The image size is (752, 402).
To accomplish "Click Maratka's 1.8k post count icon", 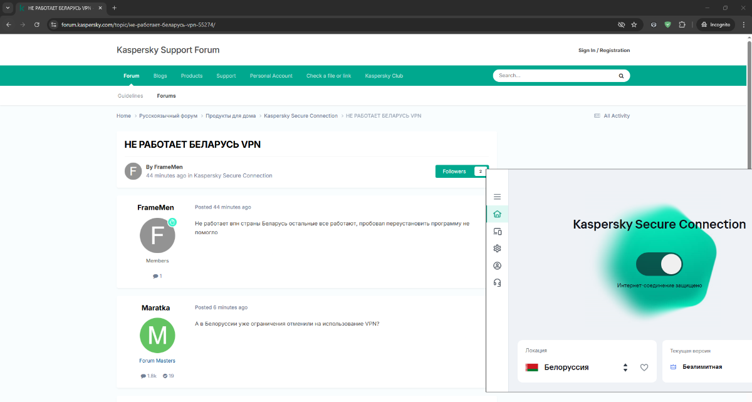I will pos(144,376).
